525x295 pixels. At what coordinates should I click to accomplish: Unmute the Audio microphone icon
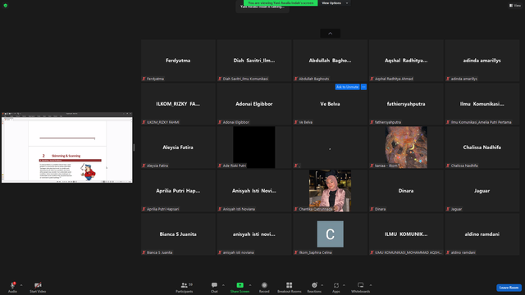pos(13,285)
